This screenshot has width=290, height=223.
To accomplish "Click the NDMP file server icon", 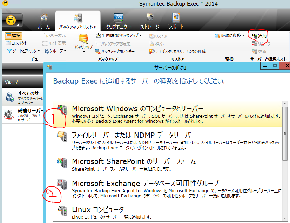I will pyautogui.click(x=62, y=136).
